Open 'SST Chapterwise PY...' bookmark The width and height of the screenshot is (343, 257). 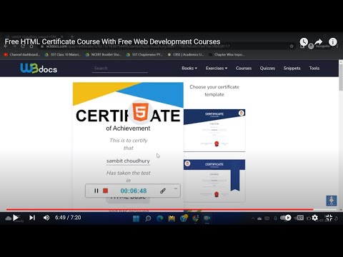click(x=144, y=55)
